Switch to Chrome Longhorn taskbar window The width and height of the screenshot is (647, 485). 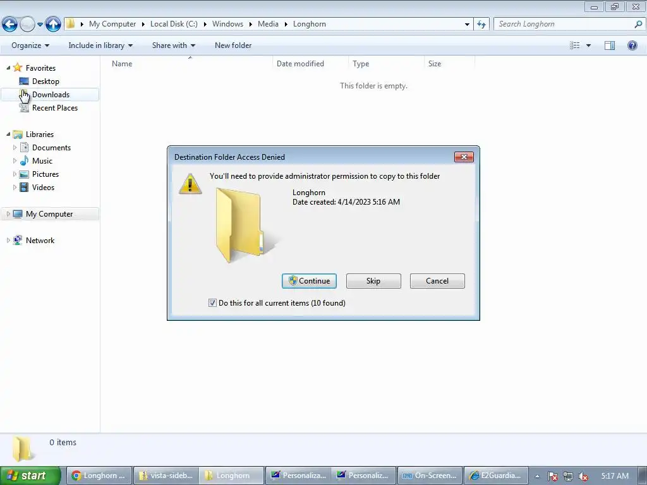tap(99, 476)
